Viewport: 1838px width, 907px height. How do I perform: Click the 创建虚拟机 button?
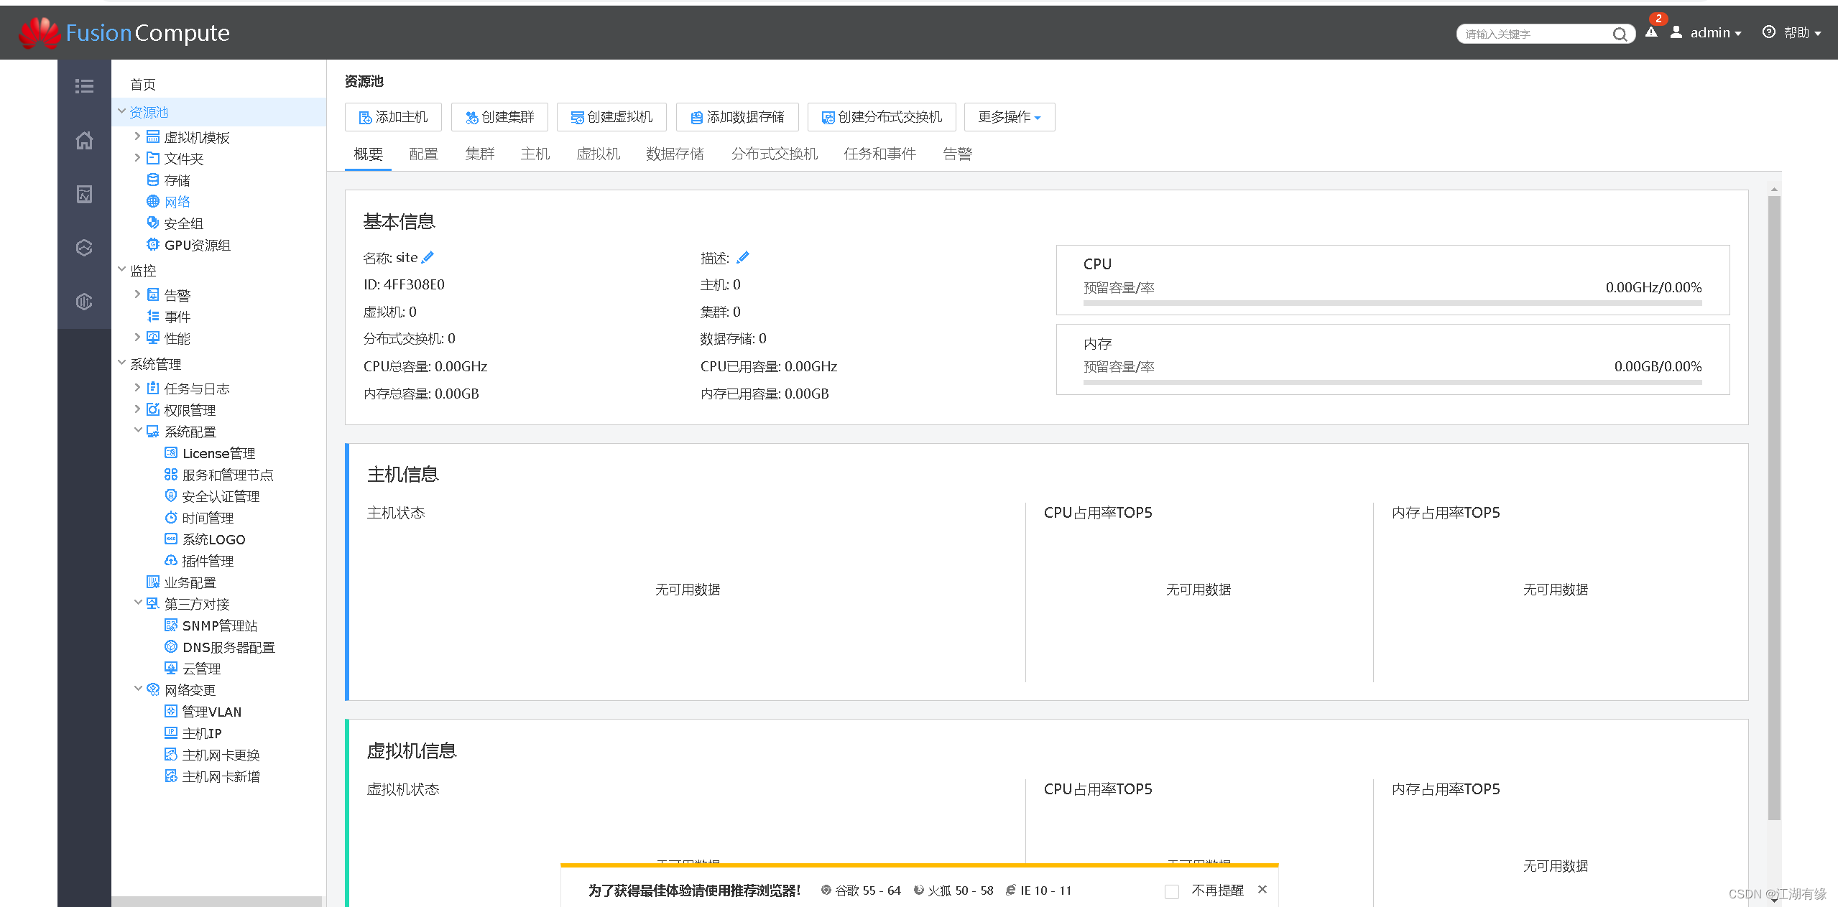coord(611,117)
